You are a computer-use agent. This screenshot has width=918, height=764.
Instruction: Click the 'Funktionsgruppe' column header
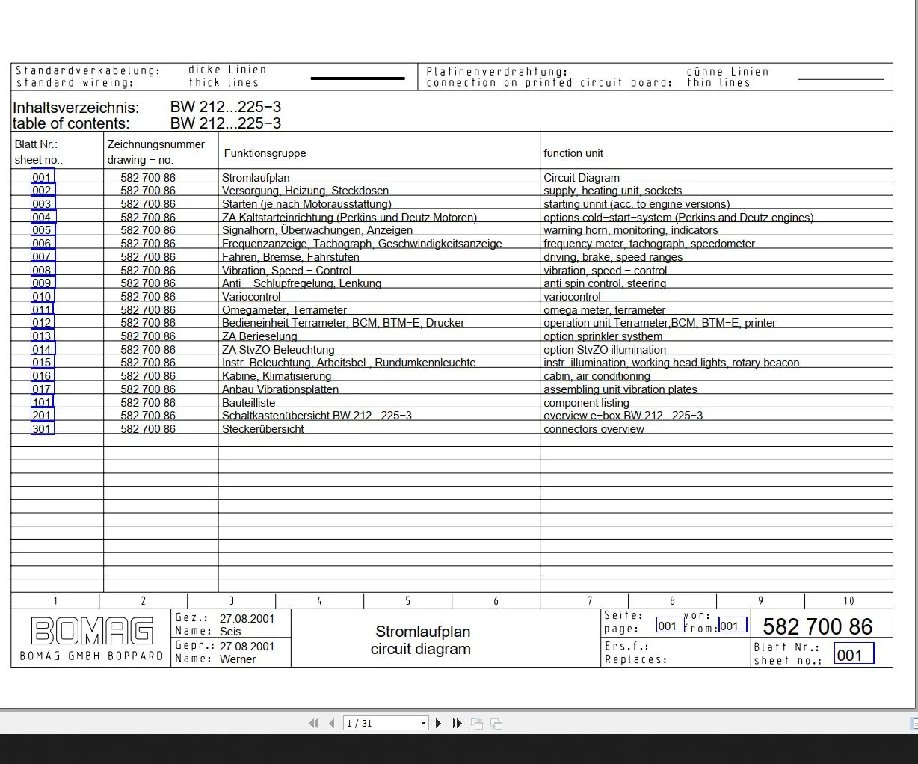pos(265,153)
